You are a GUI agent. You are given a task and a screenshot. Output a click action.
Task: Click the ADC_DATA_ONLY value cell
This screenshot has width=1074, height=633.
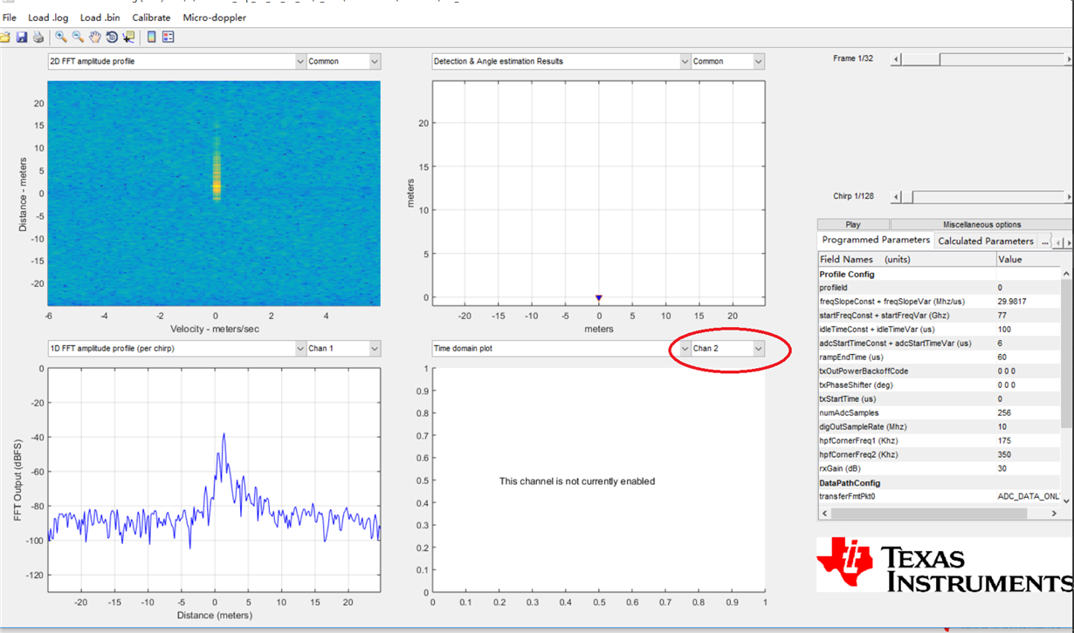click(1029, 496)
